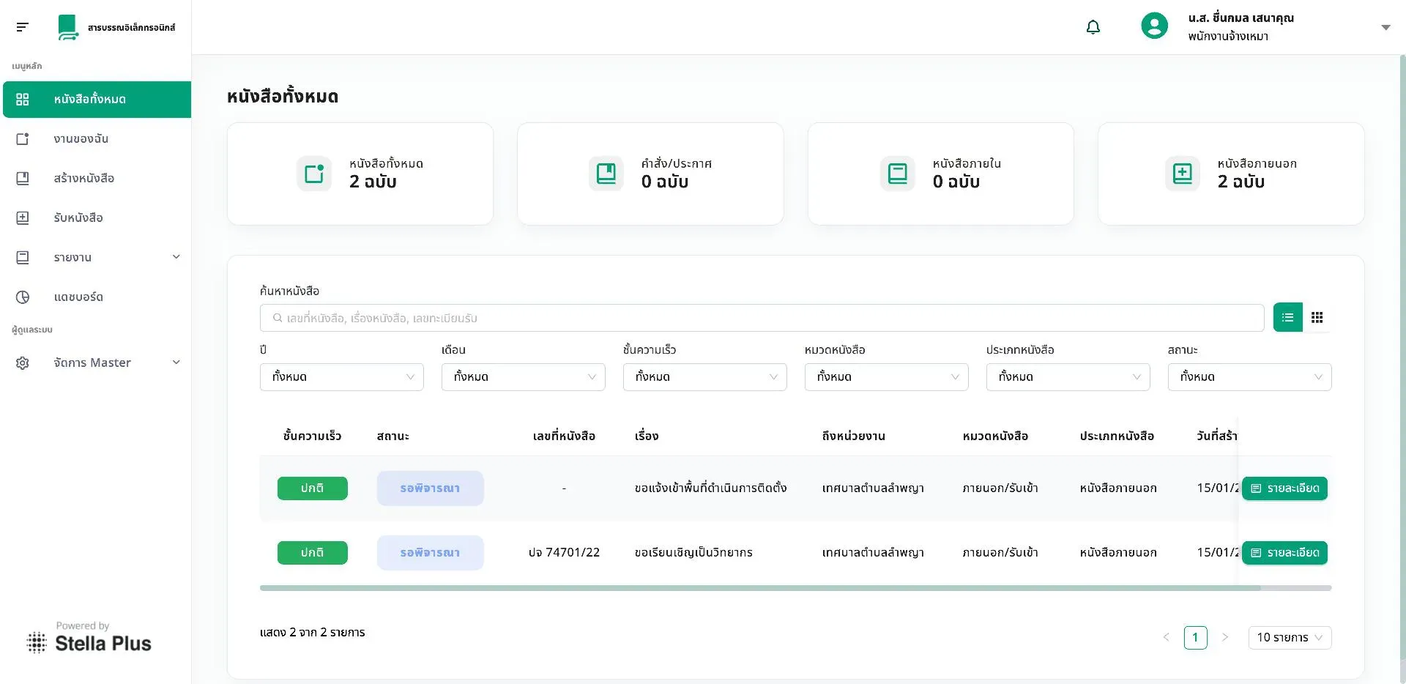Click the หนังสือทั้งหมด summary card icon
The width and height of the screenshot is (1406, 684).
314,174
